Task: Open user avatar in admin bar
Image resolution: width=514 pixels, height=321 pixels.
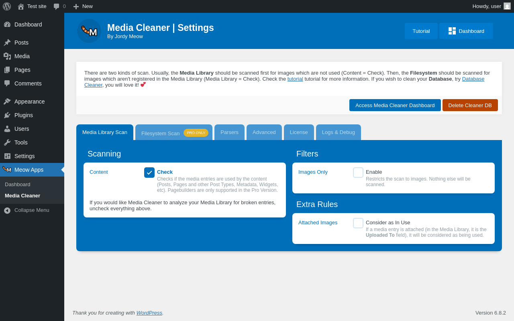Action: (x=507, y=6)
